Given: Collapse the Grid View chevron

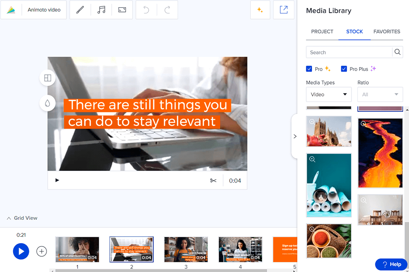Looking at the screenshot, I should [x=9, y=218].
